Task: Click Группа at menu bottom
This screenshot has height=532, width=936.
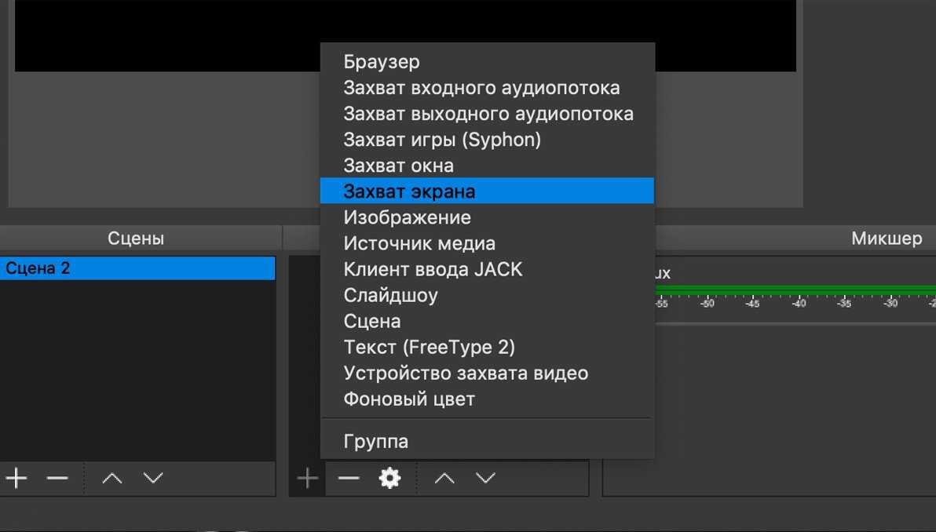Action: coord(376,441)
